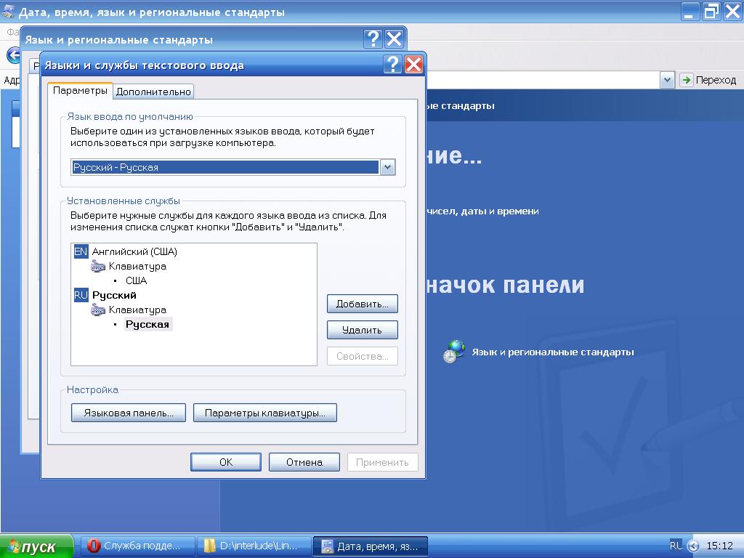744x558 pixels.
Task: Click the Отмена button
Action: pos(304,462)
